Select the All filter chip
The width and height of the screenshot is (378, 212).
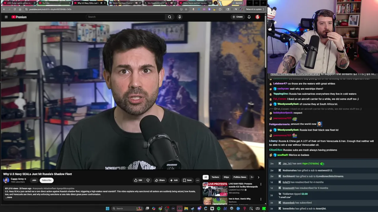(x=206, y=177)
